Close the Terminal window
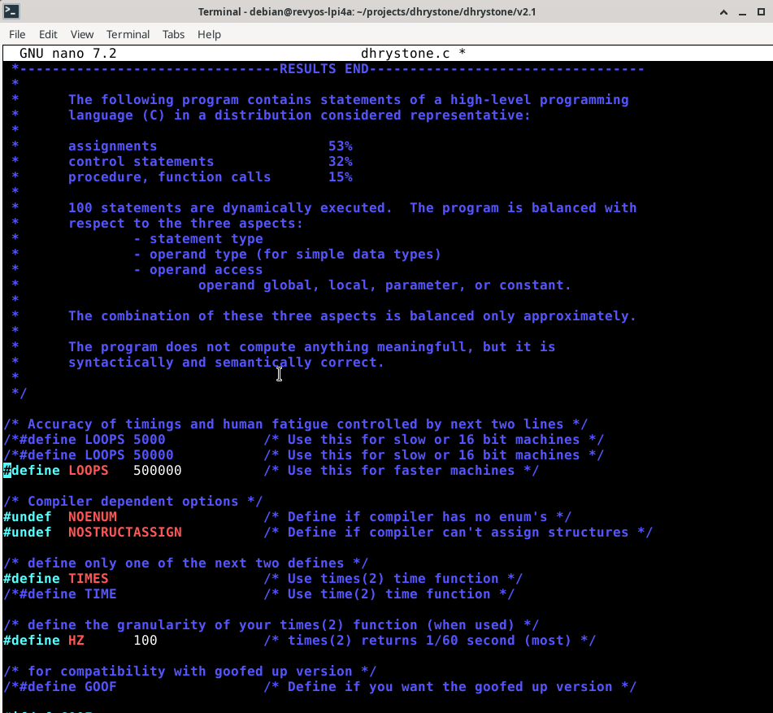The width and height of the screenshot is (773, 713). tap(759, 12)
